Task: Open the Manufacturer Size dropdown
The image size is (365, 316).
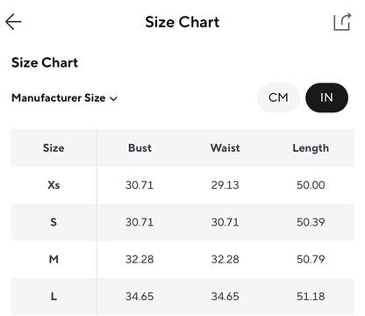Action: click(64, 98)
